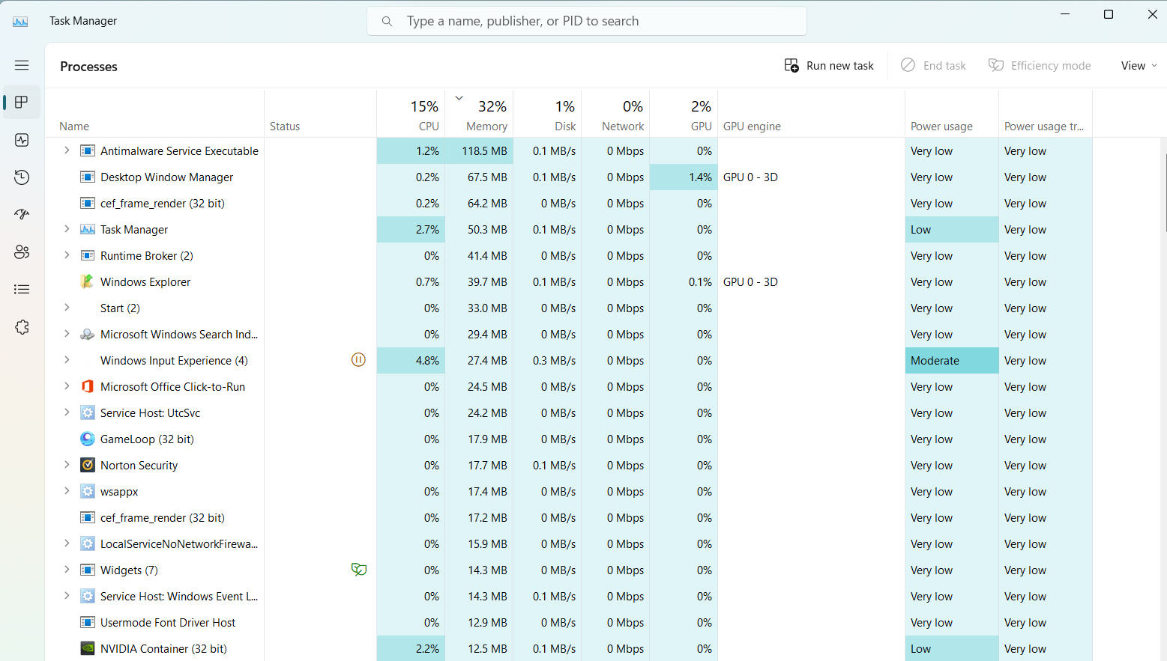Viewport: 1167px width, 661px height.
Task: Click the Service Host: UtcSvc gear icon
Action: pos(88,412)
